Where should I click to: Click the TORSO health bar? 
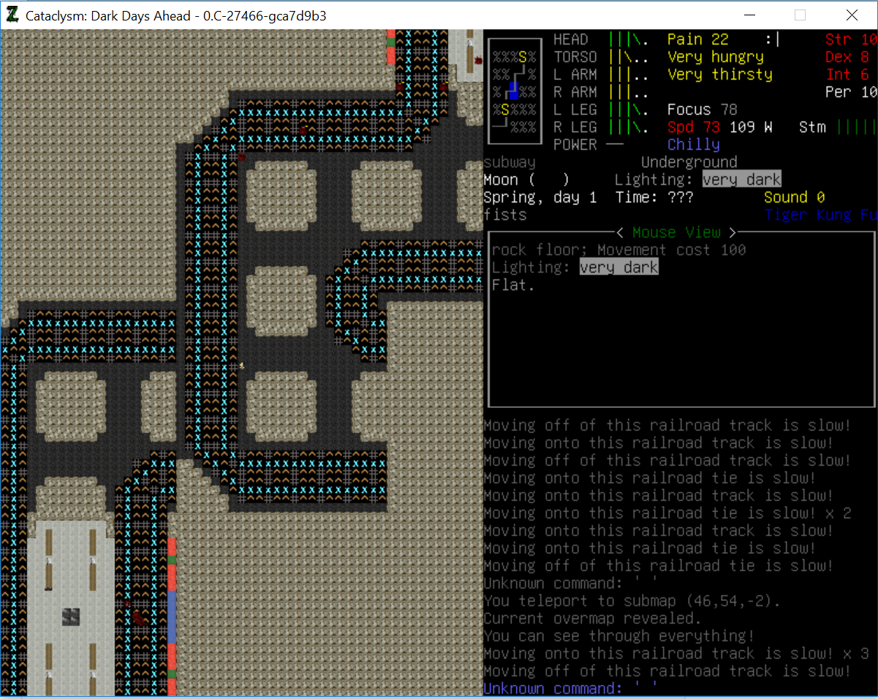630,57
